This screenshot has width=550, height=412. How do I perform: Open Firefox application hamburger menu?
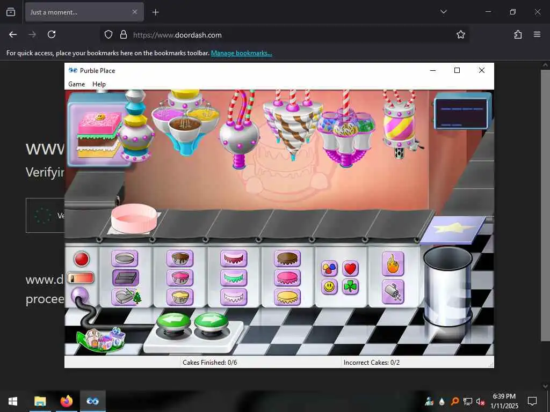pyautogui.click(x=537, y=34)
